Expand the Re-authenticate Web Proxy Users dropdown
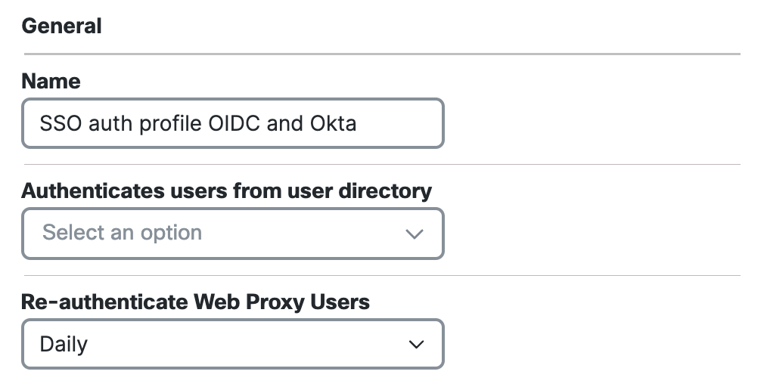Image resolution: width=764 pixels, height=390 pixels. click(x=233, y=344)
